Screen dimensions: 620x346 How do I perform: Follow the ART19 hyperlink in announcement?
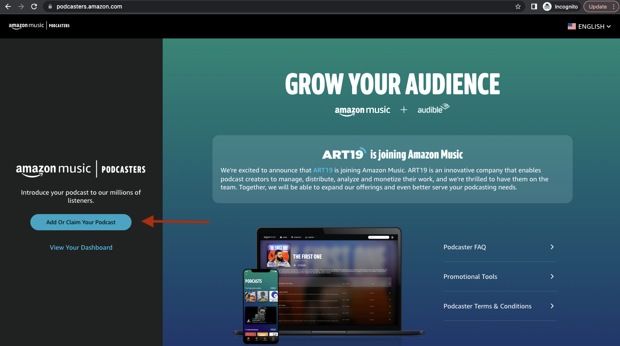click(x=323, y=170)
